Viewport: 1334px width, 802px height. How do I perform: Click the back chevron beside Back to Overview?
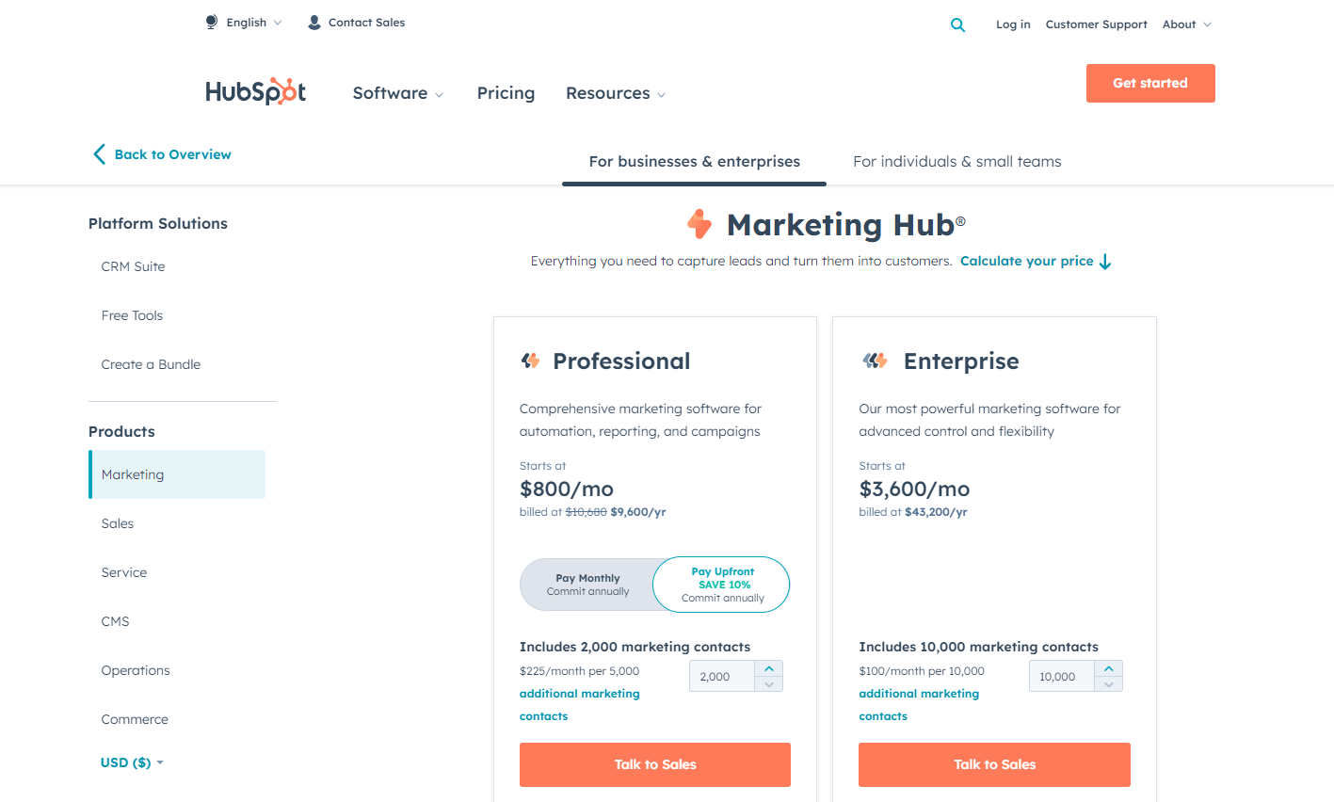[99, 153]
